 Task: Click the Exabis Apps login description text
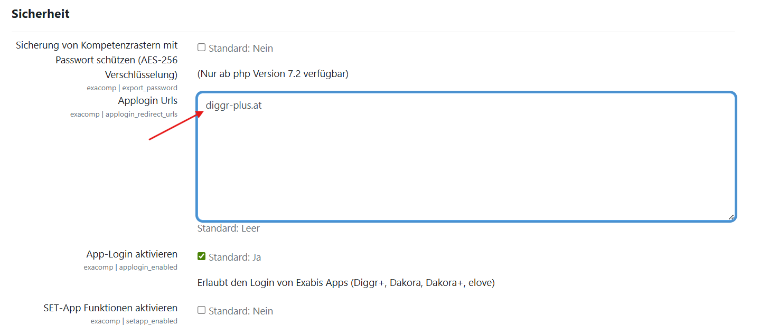coord(345,283)
